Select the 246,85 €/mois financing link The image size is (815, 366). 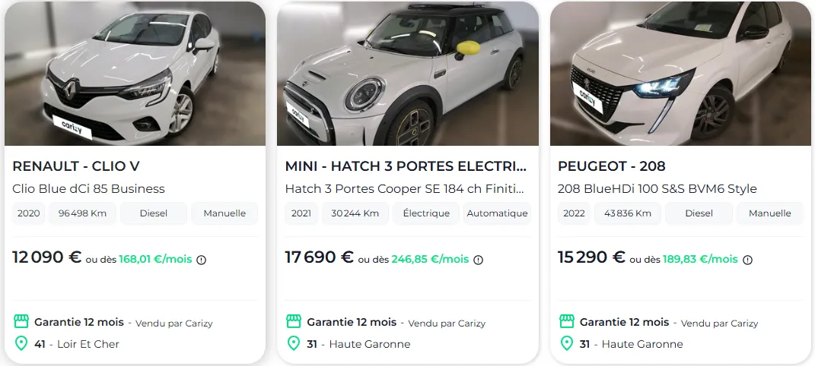[x=431, y=259]
